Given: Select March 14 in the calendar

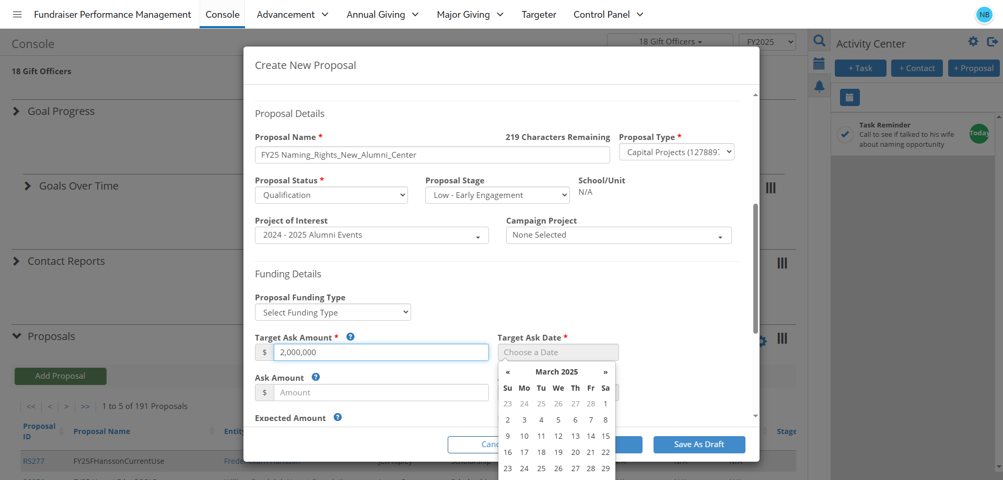Looking at the screenshot, I should (x=591, y=436).
